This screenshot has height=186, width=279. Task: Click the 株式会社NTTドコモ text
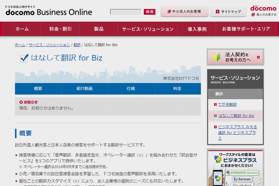(x=181, y=79)
